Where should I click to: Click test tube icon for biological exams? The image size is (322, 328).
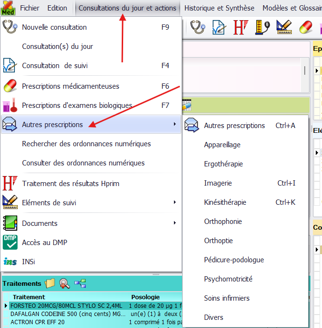10,105
